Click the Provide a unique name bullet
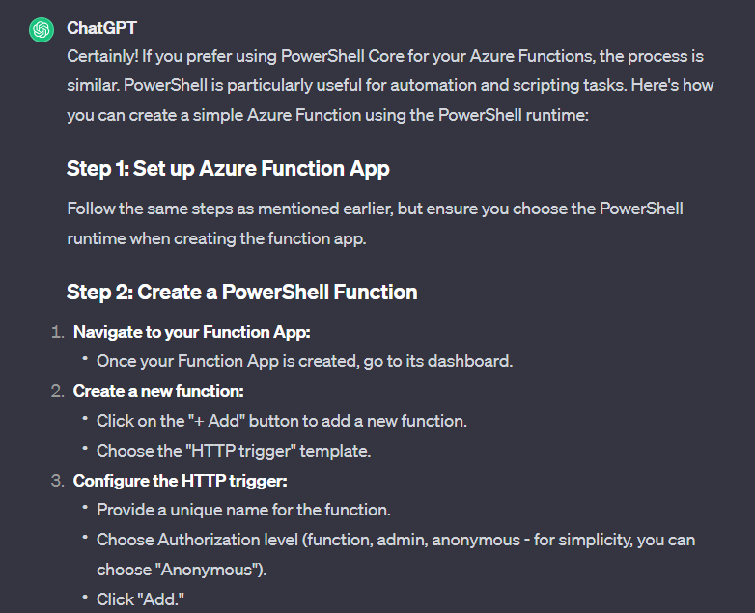Image resolution: width=755 pixels, height=613 pixels. pos(243,510)
